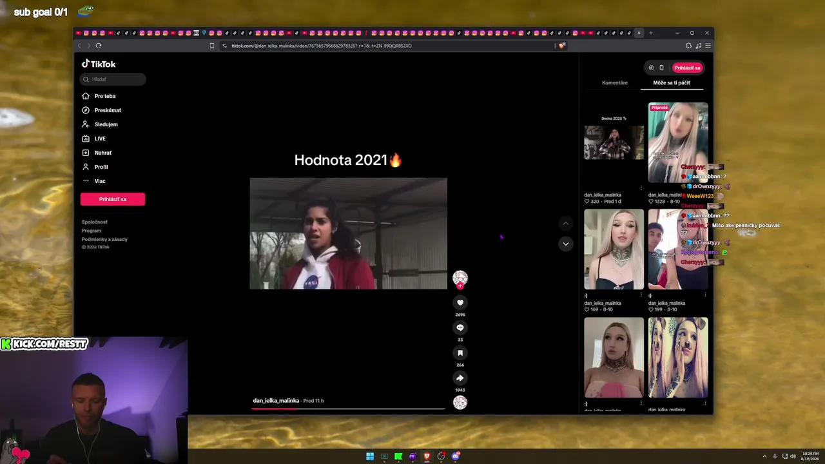
Task: Open the Windows Start menu
Action: point(370,456)
